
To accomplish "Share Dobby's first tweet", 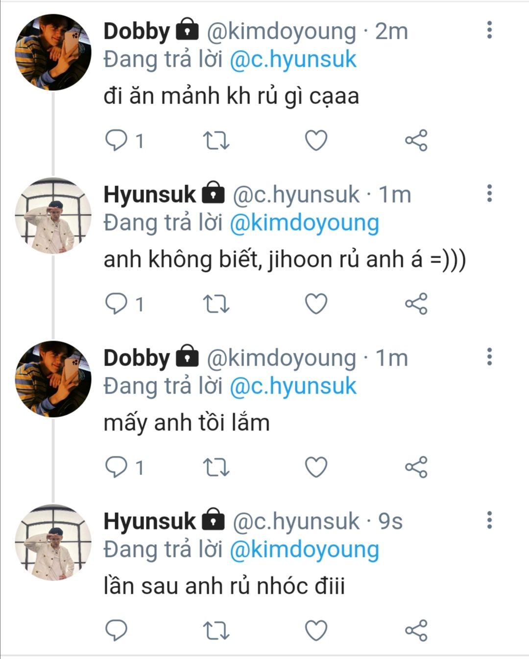I will [x=416, y=141].
